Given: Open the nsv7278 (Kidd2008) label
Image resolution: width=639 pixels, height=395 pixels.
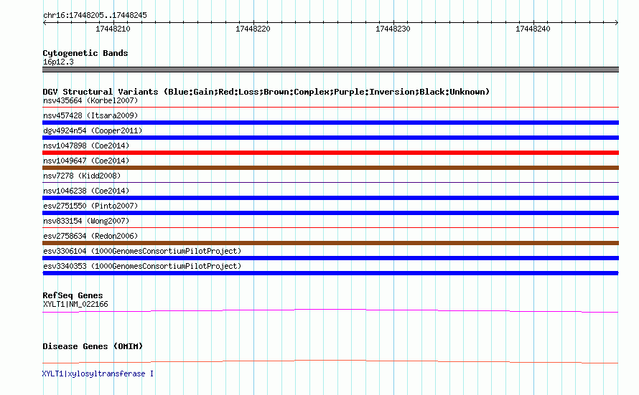Looking at the screenshot, I should coord(82,176).
